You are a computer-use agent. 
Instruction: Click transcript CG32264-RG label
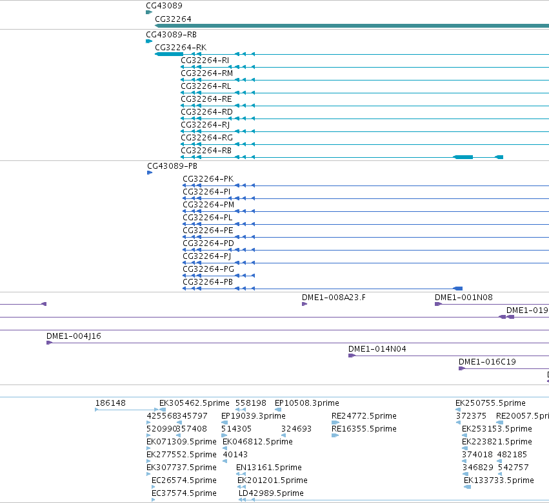tap(206, 138)
